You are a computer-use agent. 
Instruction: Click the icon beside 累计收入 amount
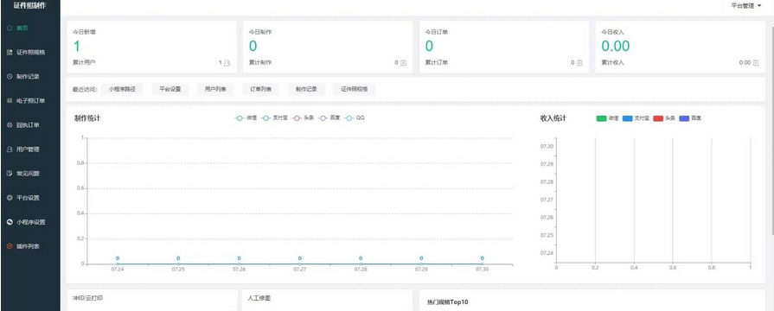click(755, 63)
